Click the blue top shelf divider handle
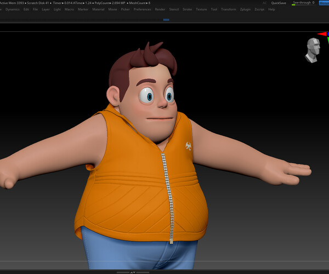 point(166,20)
